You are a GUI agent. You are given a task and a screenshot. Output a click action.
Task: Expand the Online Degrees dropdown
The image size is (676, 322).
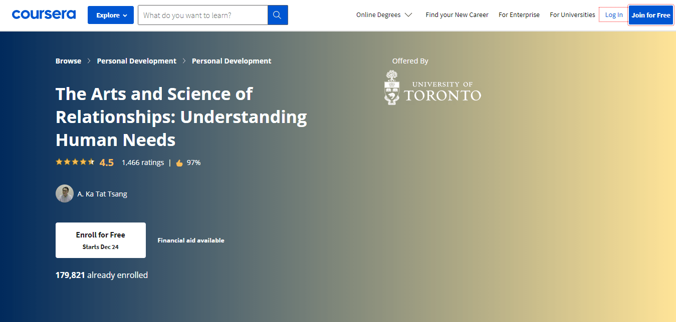click(x=384, y=15)
